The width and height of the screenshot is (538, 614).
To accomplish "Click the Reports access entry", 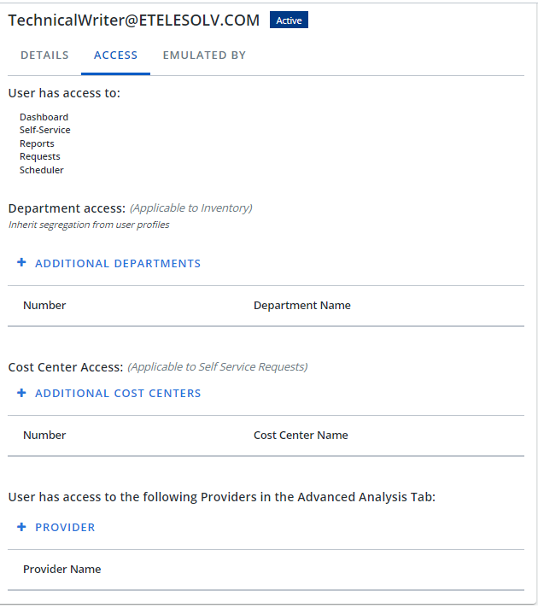I will (37, 143).
